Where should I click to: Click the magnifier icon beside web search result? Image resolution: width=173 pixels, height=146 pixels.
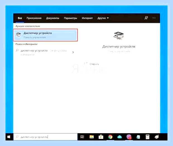(17, 51)
